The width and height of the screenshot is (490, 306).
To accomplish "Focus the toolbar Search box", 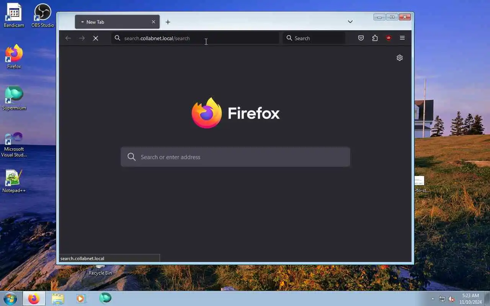I will pos(314,38).
